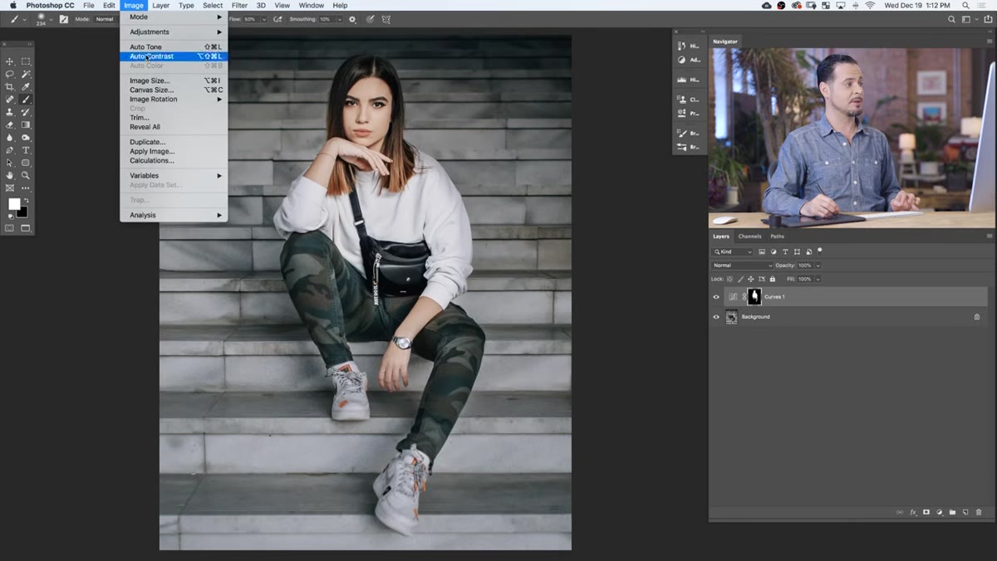
Task: Select the Magic Wand tool
Action: [26, 74]
